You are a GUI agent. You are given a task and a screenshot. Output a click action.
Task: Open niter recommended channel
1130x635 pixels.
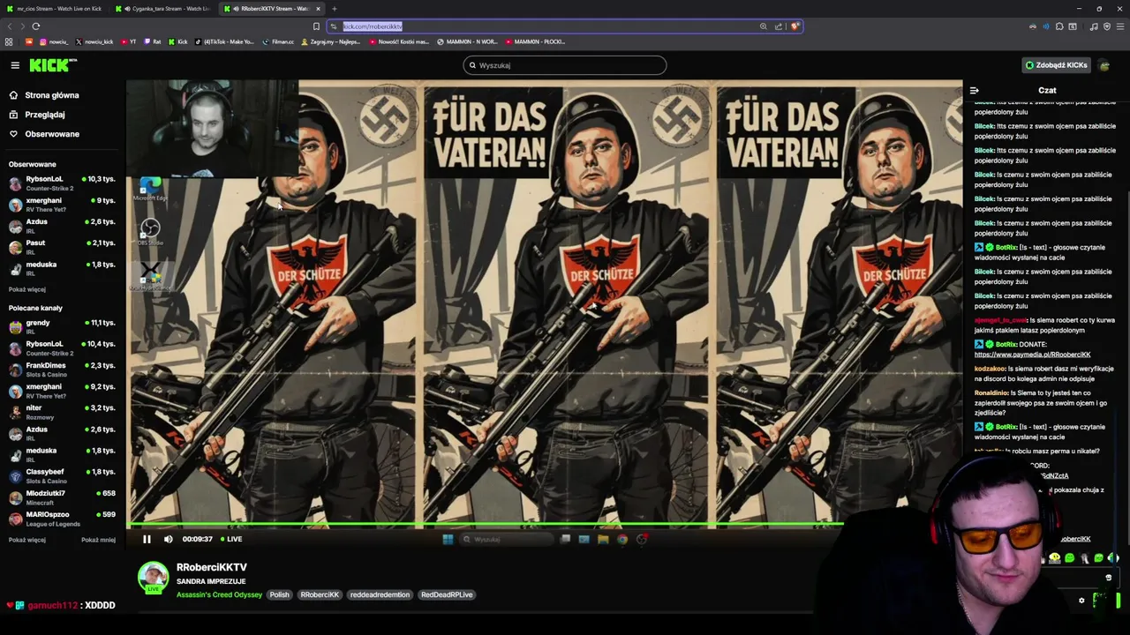(x=62, y=412)
